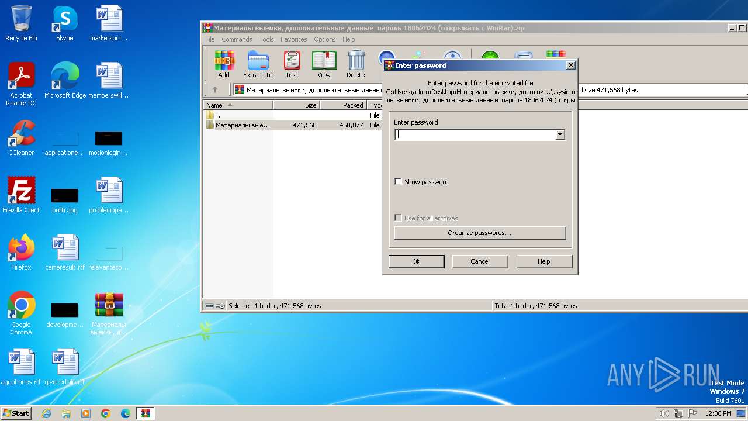Select the cameresult.rtf desktop file
The width and height of the screenshot is (748, 421).
pos(65,253)
